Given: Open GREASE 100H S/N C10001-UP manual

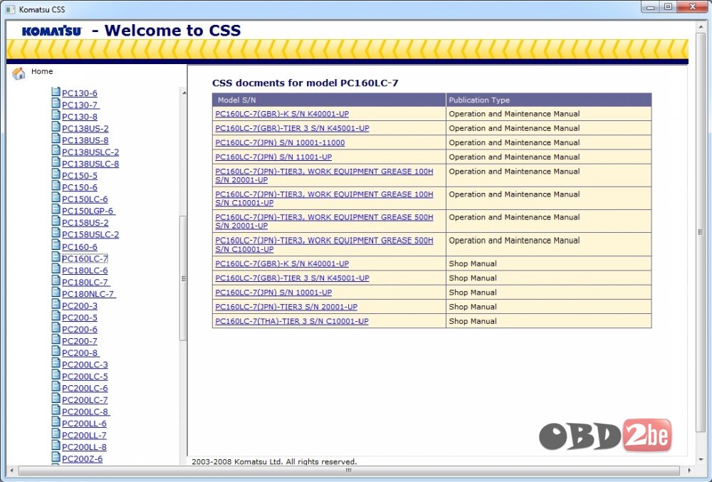Looking at the screenshot, I should click(x=324, y=199).
